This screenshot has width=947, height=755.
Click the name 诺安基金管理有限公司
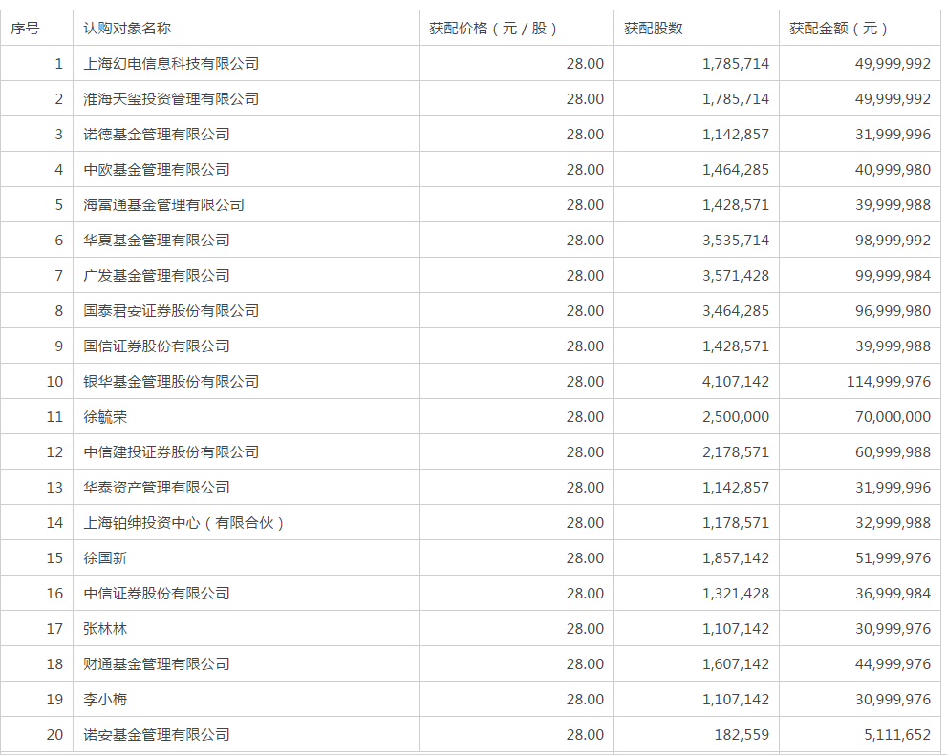click(x=157, y=735)
